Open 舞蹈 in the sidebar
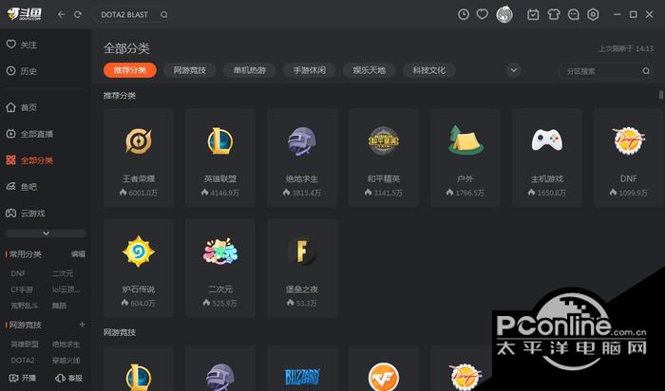This screenshot has height=391, width=665. 59,306
